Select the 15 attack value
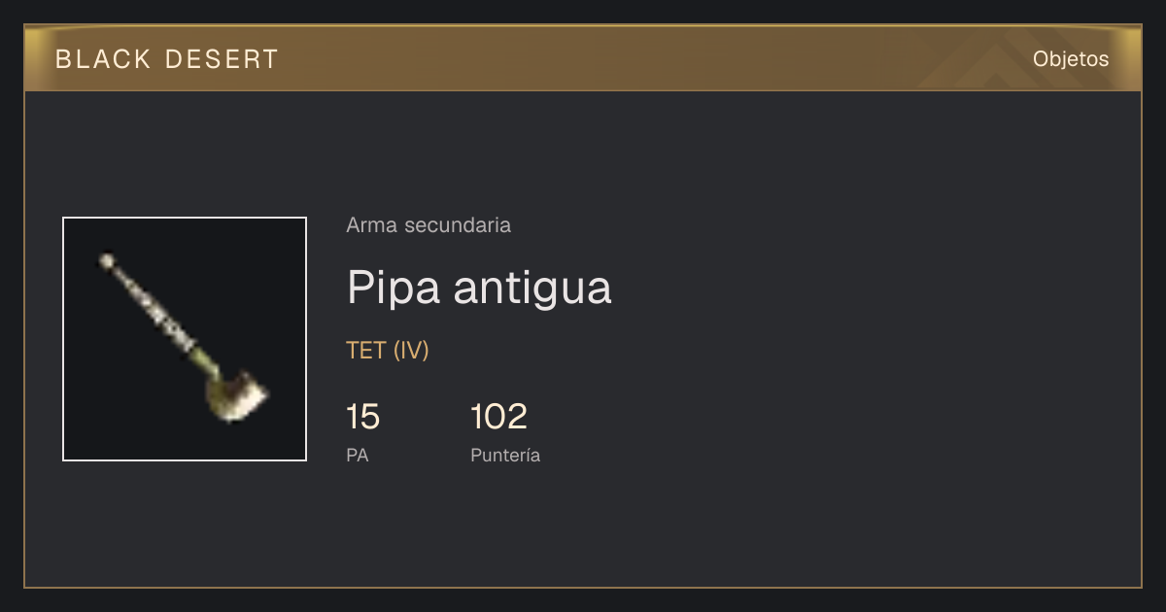 (x=362, y=417)
